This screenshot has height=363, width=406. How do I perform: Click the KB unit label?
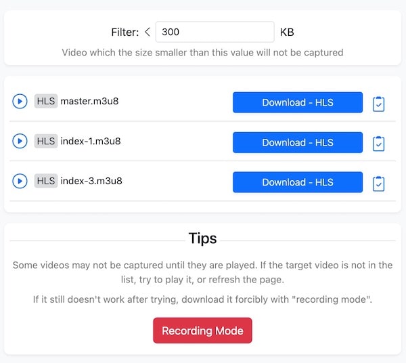click(287, 32)
